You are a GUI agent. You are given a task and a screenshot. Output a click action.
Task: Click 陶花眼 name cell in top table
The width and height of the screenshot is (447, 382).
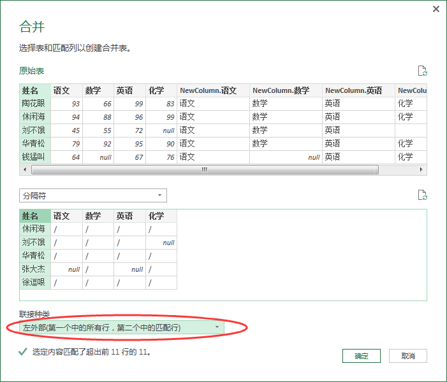pos(35,104)
